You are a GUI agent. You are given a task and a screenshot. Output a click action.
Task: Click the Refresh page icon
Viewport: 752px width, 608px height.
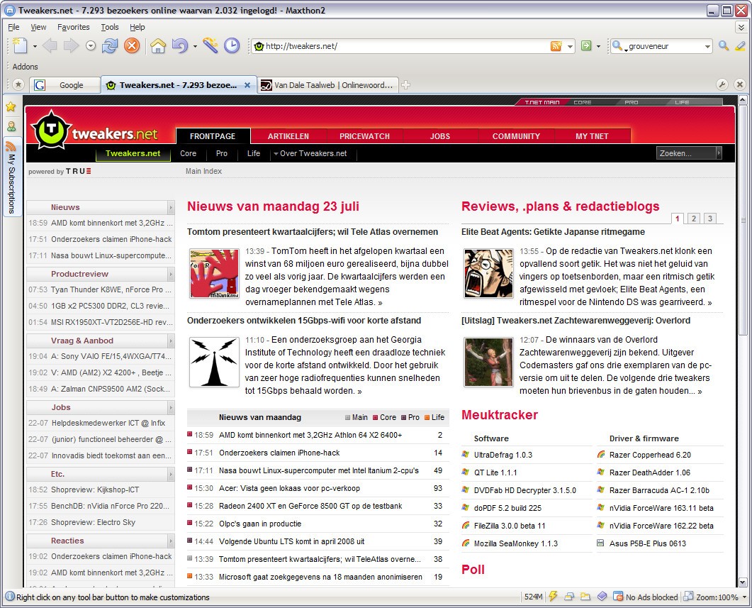click(110, 46)
